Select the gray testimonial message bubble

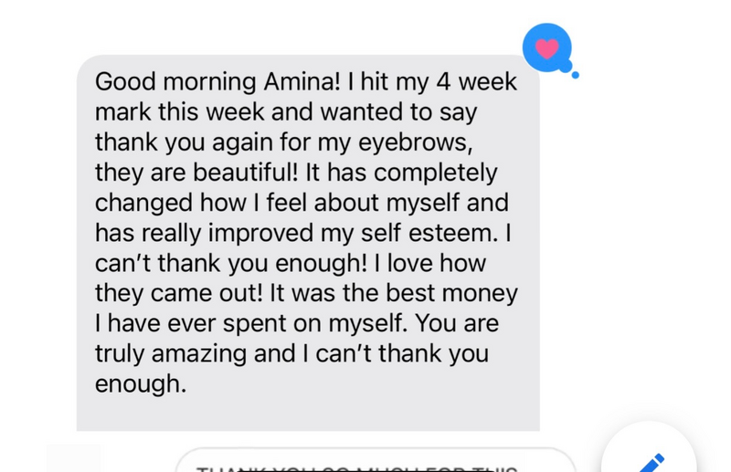(x=308, y=243)
